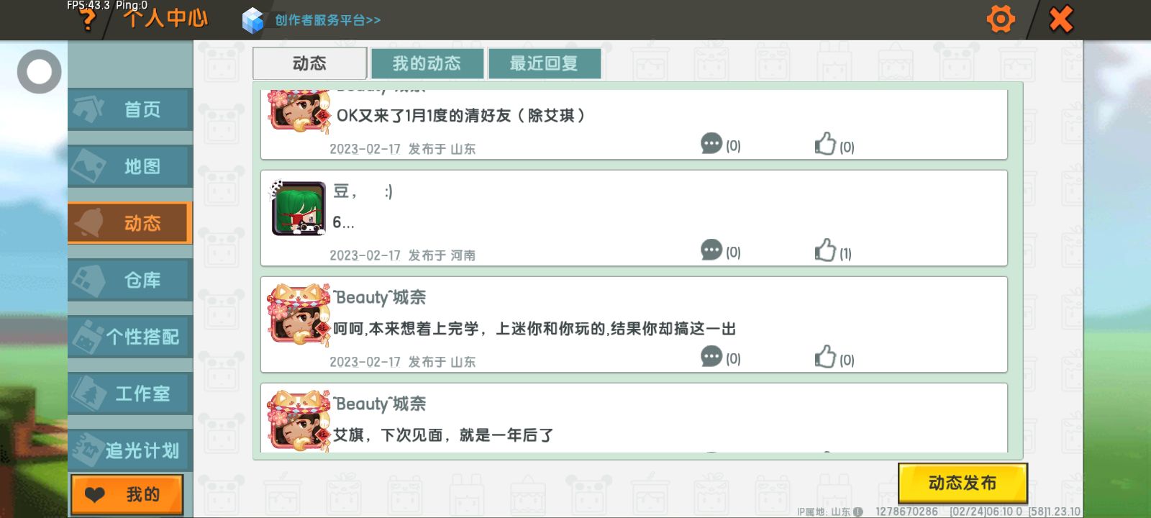
Task: Select the 我的 heart button
Action: (127, 494)
